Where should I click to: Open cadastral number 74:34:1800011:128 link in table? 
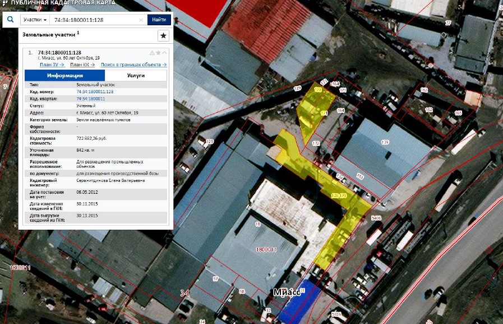tap(95, 92)
